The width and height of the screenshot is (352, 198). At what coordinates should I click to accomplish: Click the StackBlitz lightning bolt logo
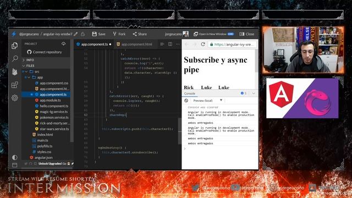14,34
